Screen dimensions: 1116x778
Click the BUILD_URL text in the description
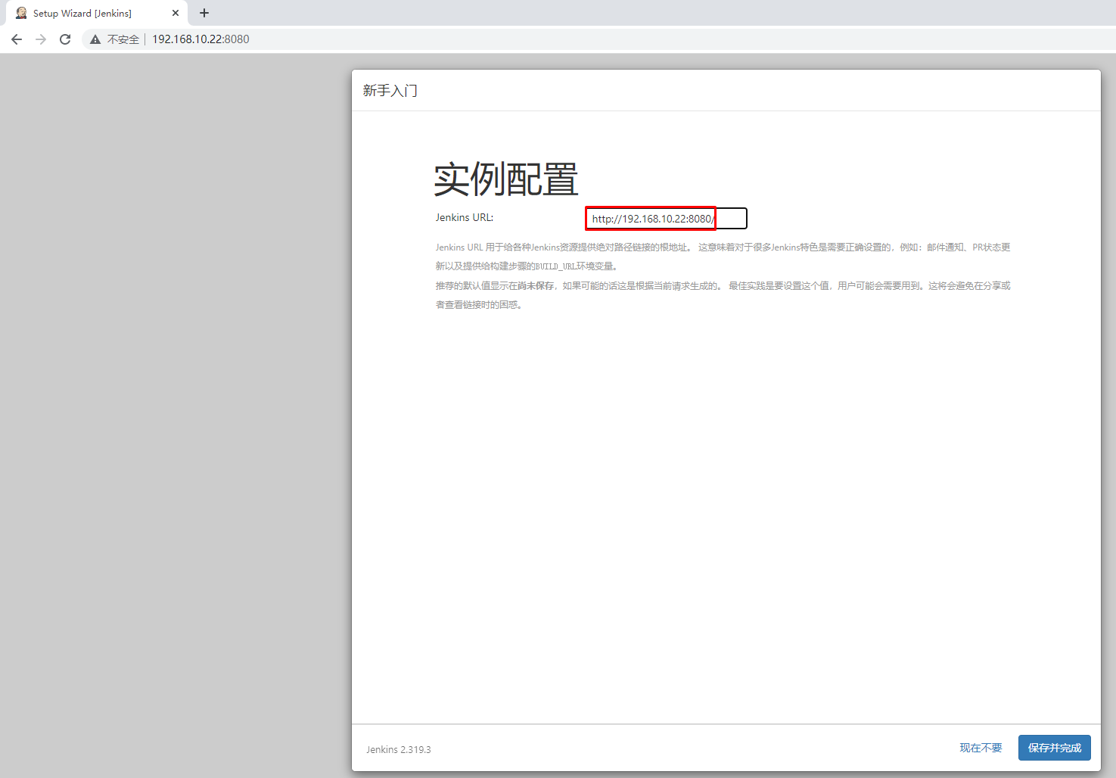555,266
